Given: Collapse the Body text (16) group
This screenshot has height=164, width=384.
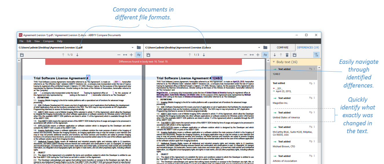Looking at the screenshot, I should point(274,62).
